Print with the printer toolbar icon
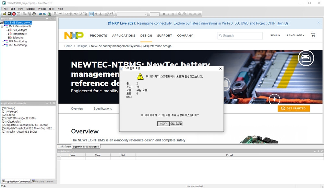The image size is (324, 188). tap(34, 14)
